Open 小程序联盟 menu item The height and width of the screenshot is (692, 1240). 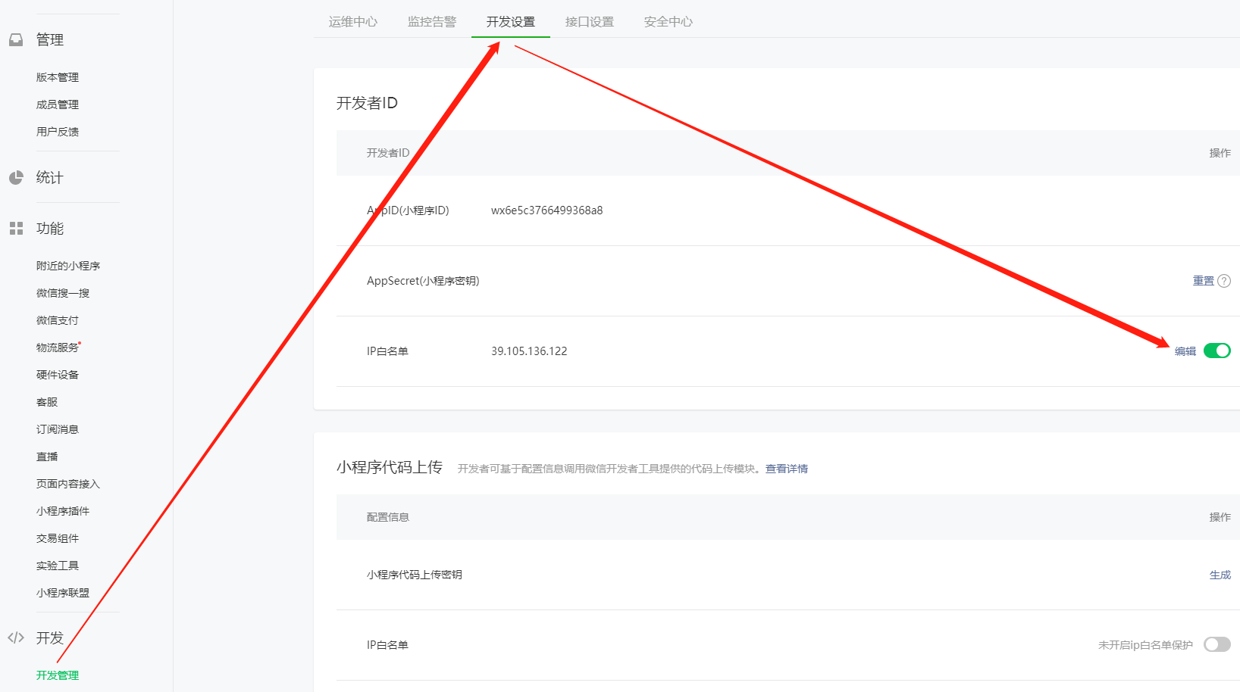[x=63, y=593]
